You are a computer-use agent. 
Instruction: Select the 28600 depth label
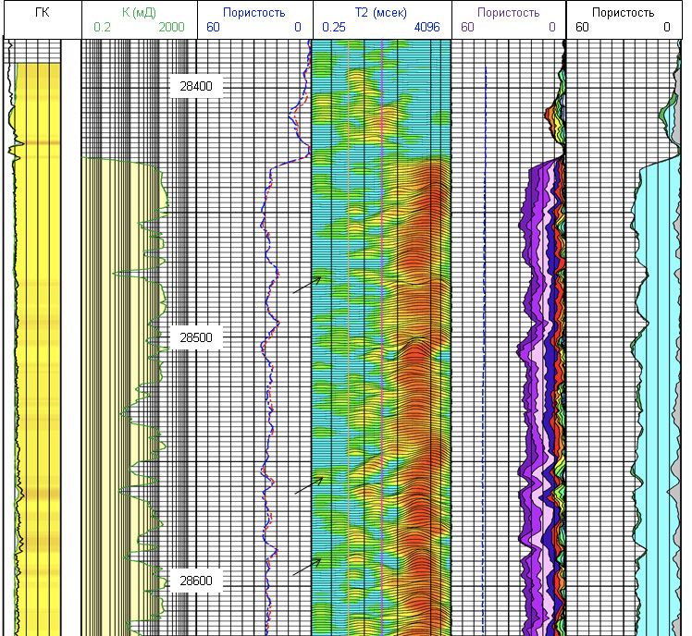tap(195, 581)
